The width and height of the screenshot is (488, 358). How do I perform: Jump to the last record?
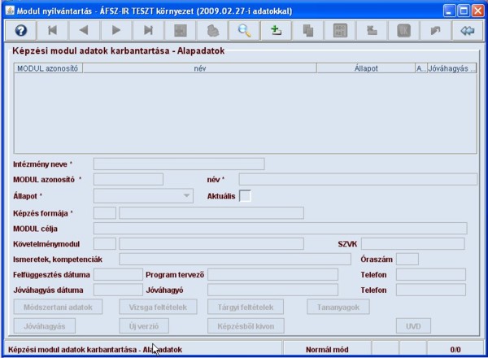148,30
